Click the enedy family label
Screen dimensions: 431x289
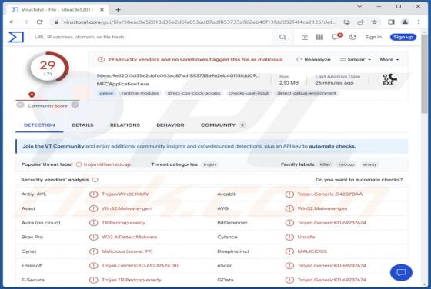point(369,164)
